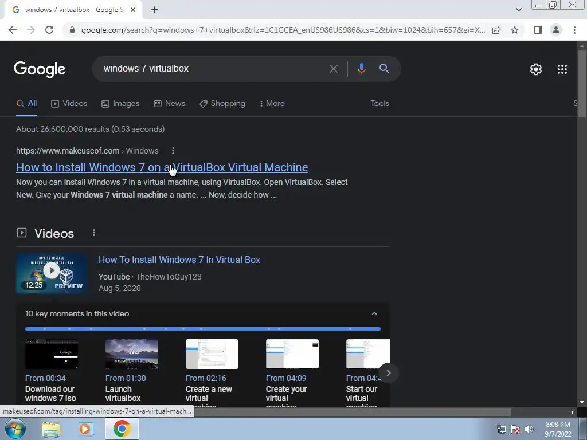Click the forward navigation arrow

31,30
